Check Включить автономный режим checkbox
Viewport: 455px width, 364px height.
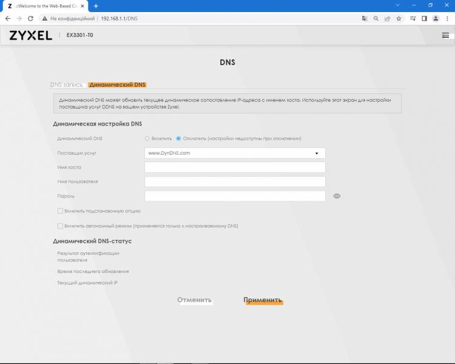coord(60,226)
